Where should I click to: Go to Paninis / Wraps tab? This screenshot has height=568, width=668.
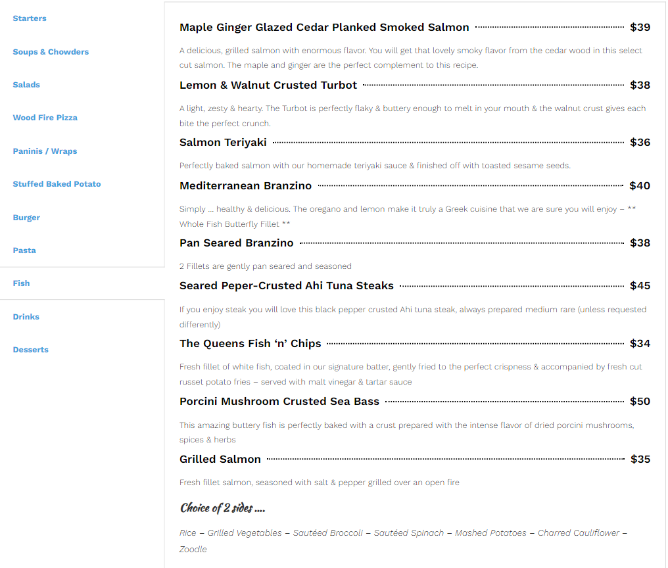(45, 151)
